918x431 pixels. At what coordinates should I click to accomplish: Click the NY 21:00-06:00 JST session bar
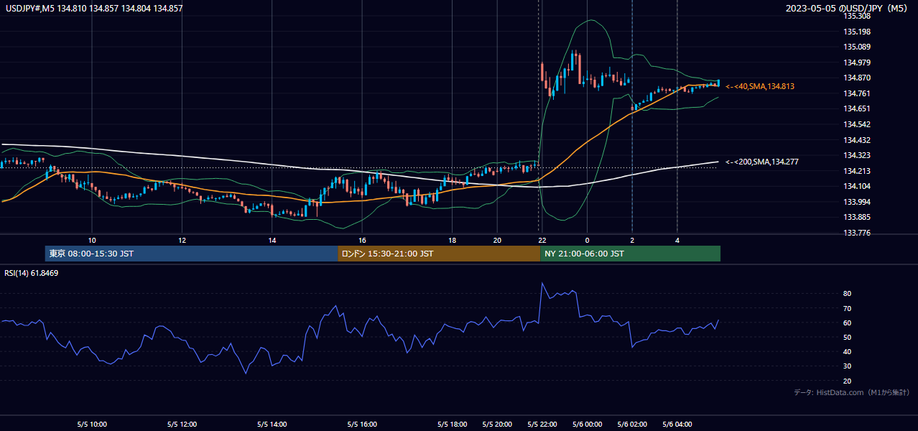pos(630,254)
